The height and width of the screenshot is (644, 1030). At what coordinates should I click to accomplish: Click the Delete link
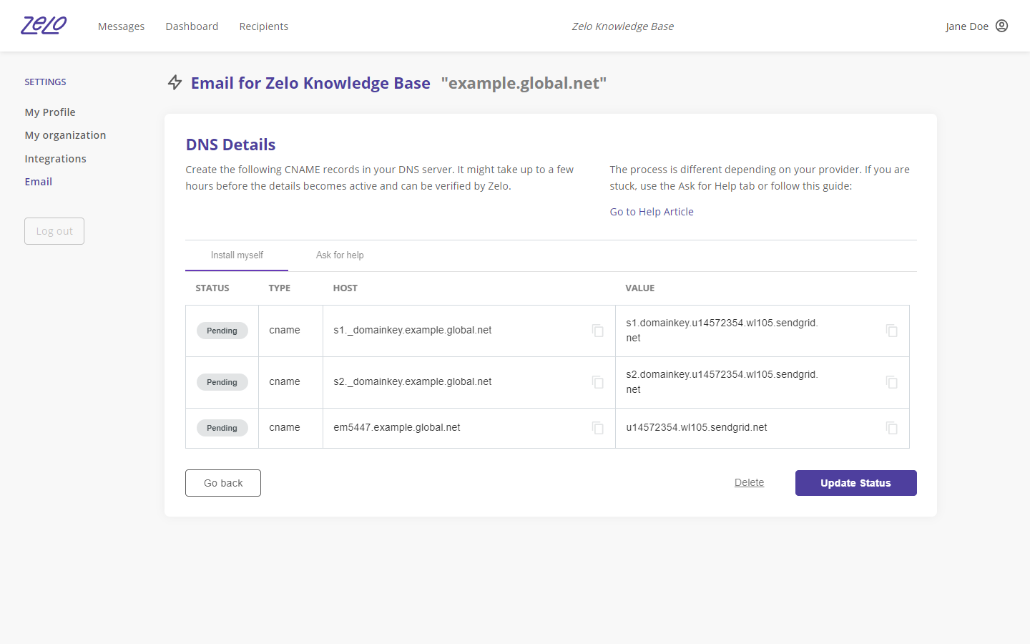pos(749,482)
